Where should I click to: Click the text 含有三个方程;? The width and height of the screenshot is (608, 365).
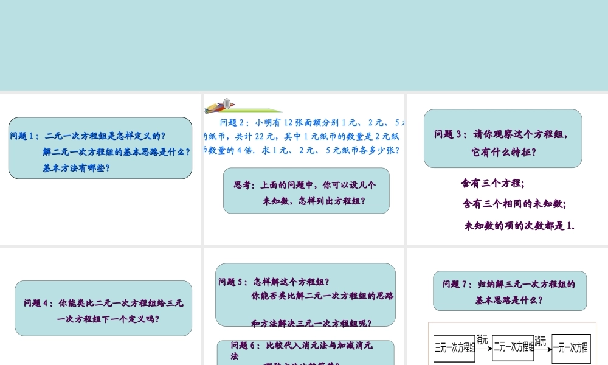pos(492,183)
